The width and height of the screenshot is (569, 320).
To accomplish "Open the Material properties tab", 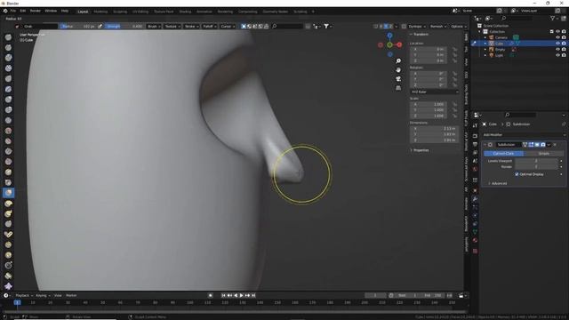I will (475, 240).
